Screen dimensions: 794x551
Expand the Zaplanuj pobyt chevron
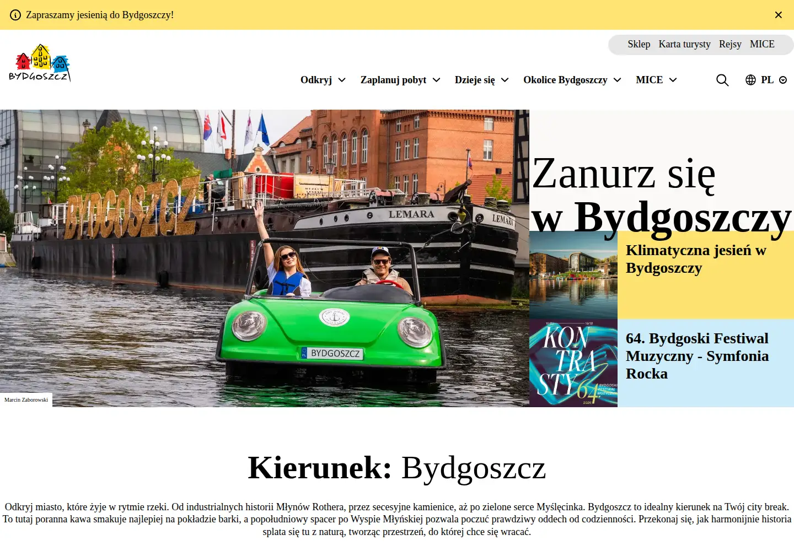click(x=436, y=80)
